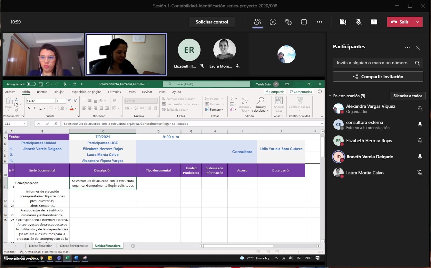Collapse the En esta reunión section

click(x=330, y=96)
